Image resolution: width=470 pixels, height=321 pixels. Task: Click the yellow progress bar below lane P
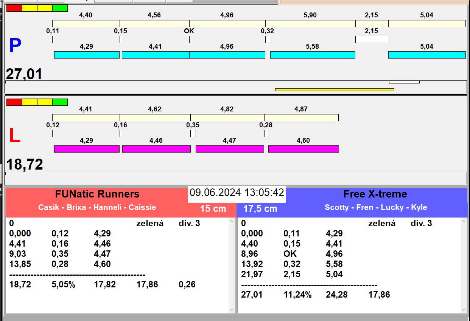coord(335,90)
